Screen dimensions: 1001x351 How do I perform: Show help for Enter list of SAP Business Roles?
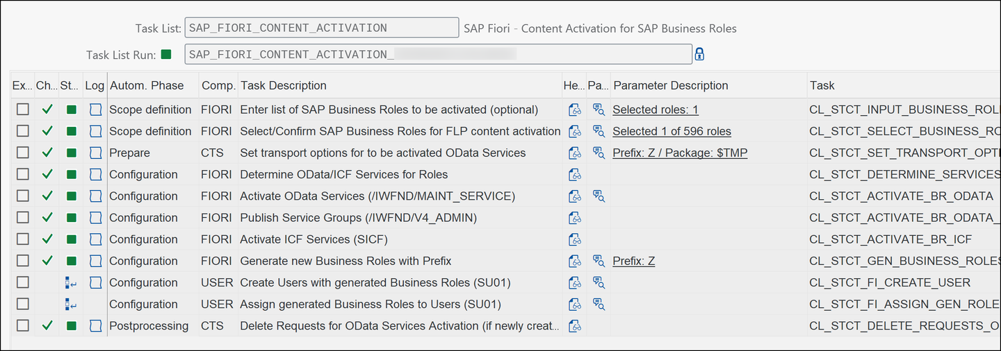[x=574, y=110]
